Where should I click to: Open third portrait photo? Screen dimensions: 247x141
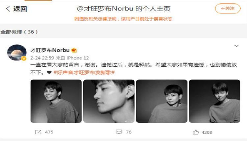coord(162,101)
